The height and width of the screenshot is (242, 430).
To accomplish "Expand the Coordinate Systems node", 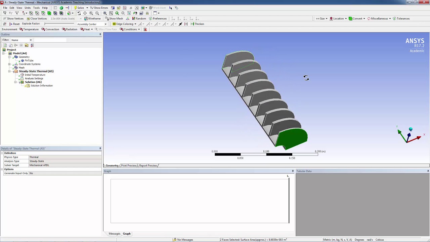I will click(x=9, y=64).
